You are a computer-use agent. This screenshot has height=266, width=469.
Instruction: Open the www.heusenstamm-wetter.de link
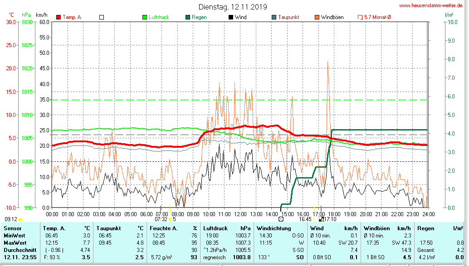point(430,5)
